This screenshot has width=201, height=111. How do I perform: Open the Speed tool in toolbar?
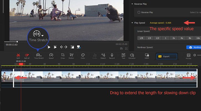click(51, 56)
